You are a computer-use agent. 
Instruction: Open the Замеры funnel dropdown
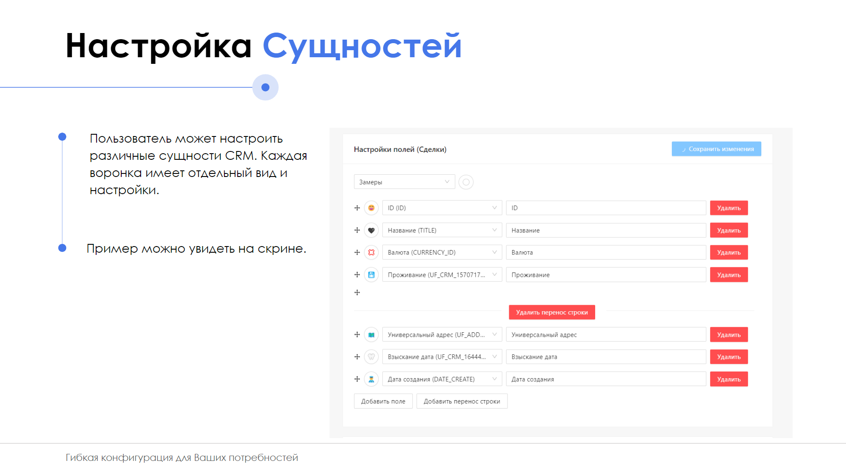pos(404,182)
